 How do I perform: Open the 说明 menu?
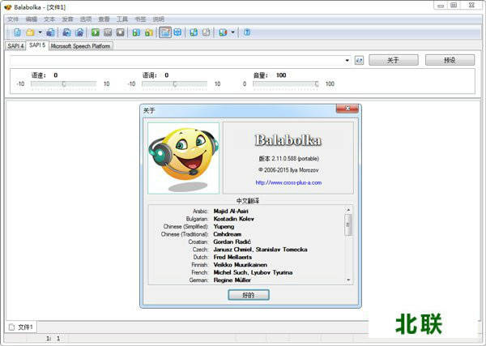click(x=159, y=19)
